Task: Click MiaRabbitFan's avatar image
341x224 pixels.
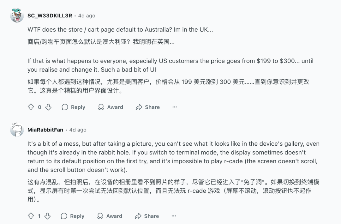Action: click(x=17, y=130)
